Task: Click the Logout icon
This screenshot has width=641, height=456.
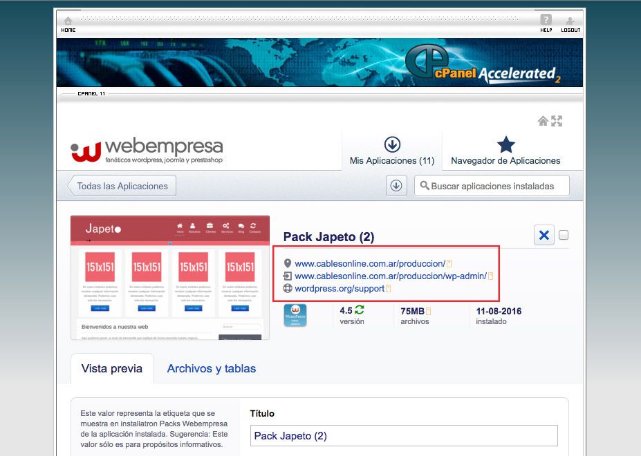Action: [570, 21]
